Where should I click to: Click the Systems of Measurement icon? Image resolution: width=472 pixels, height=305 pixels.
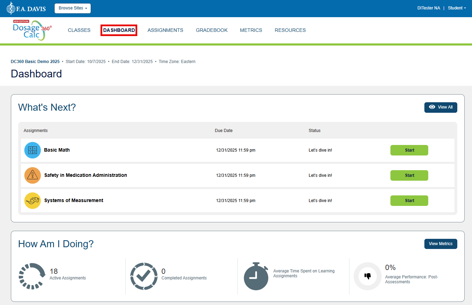coord(33,201)
